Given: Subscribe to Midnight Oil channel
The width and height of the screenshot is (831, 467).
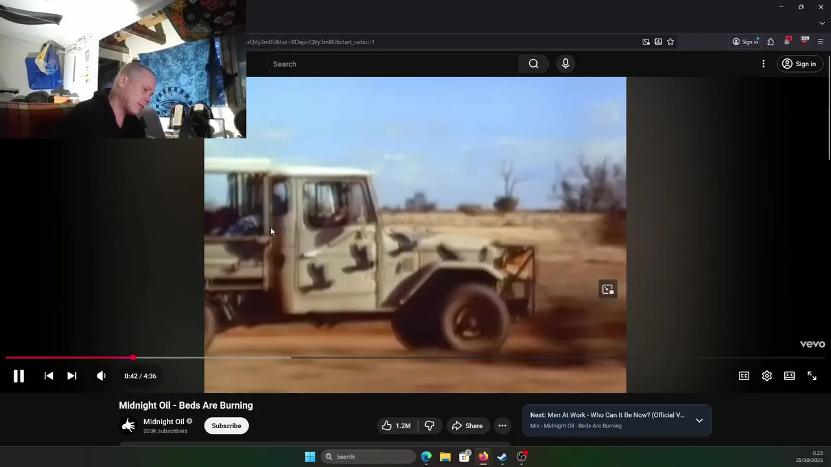Looking at the screenshot, I should click(x=227, y=426).
